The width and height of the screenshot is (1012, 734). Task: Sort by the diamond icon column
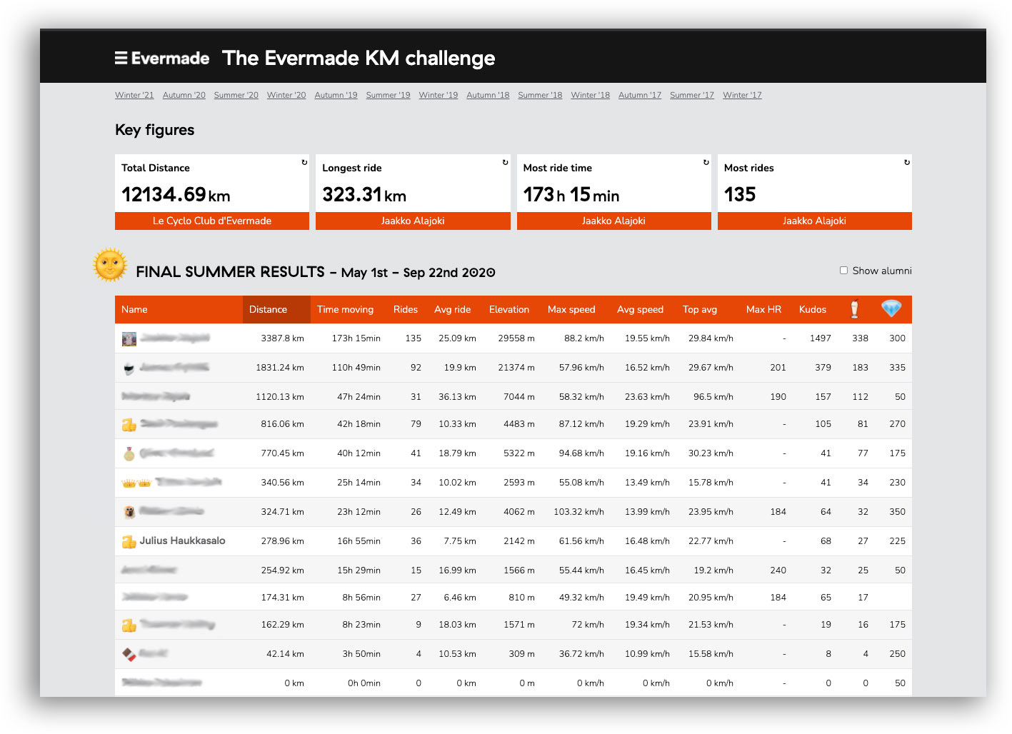891,309
